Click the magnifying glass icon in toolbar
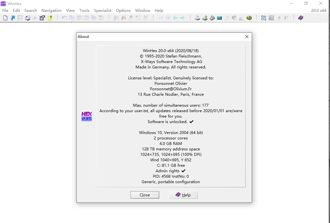Screen dimensions: 330x223 click(x=227, y=18)
